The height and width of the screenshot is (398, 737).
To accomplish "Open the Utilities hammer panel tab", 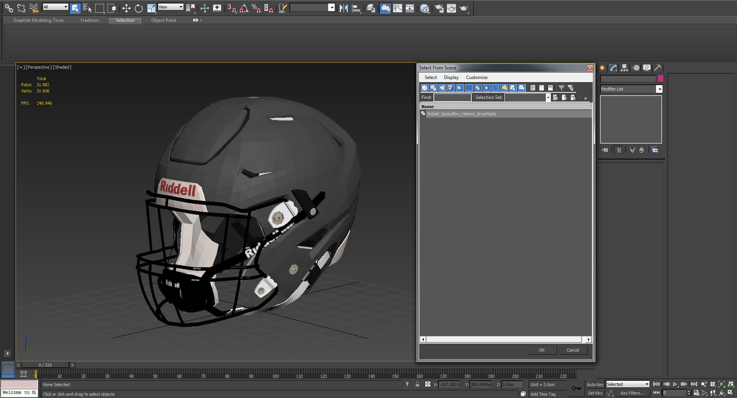I will click(x=658, y=68).
